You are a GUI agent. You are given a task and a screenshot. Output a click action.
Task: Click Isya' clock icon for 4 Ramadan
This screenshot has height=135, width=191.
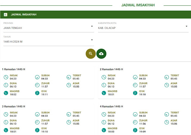[135, 130]
